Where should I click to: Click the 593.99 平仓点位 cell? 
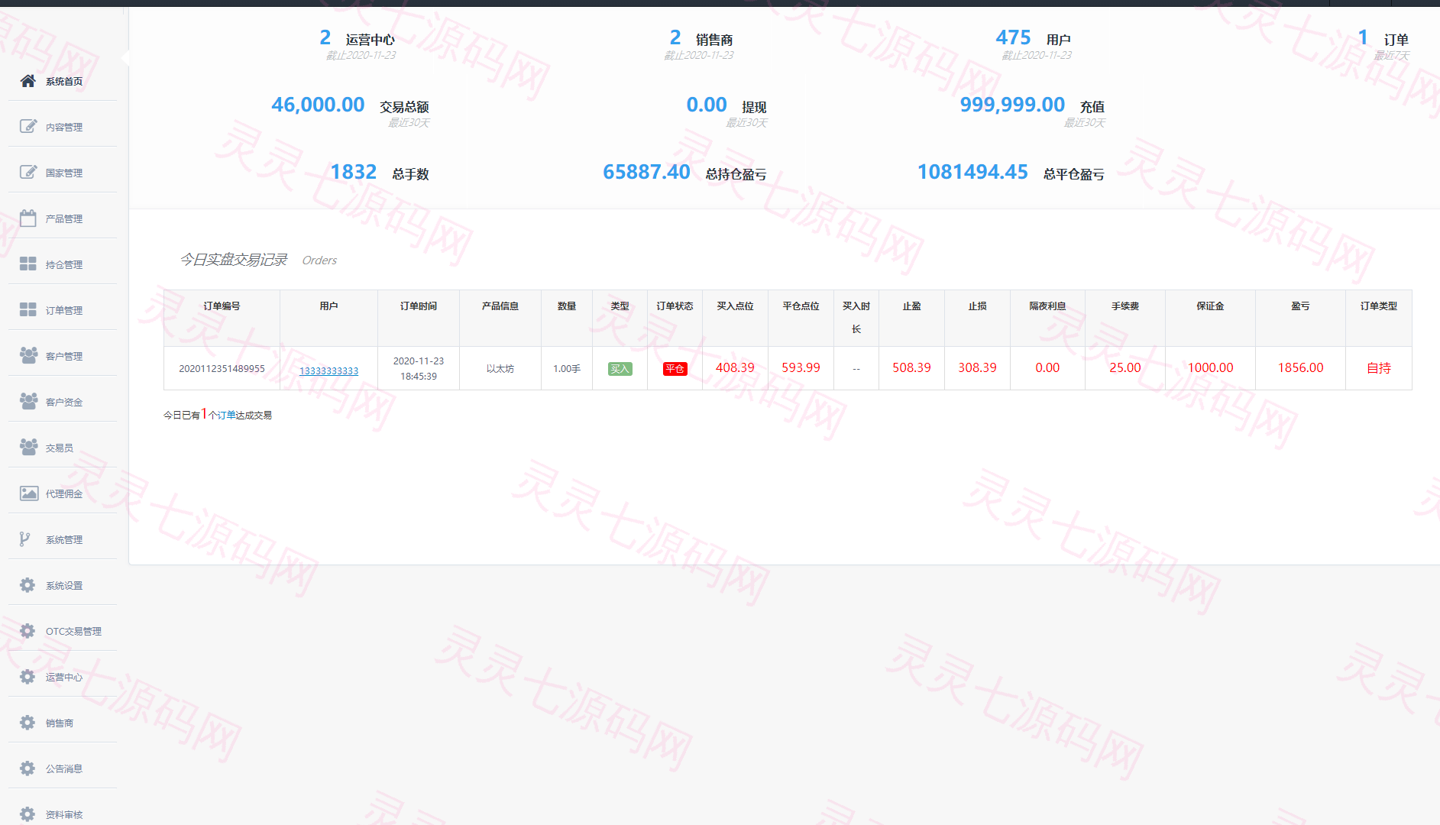coord(801,367)
